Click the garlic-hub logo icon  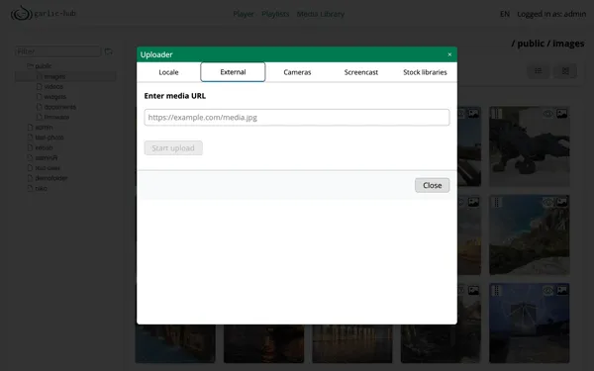(21, 13)
